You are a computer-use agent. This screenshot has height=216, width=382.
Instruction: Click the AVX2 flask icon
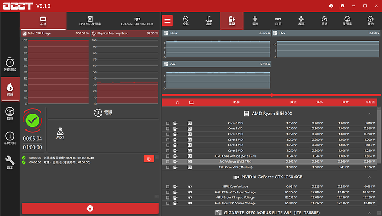60,133
